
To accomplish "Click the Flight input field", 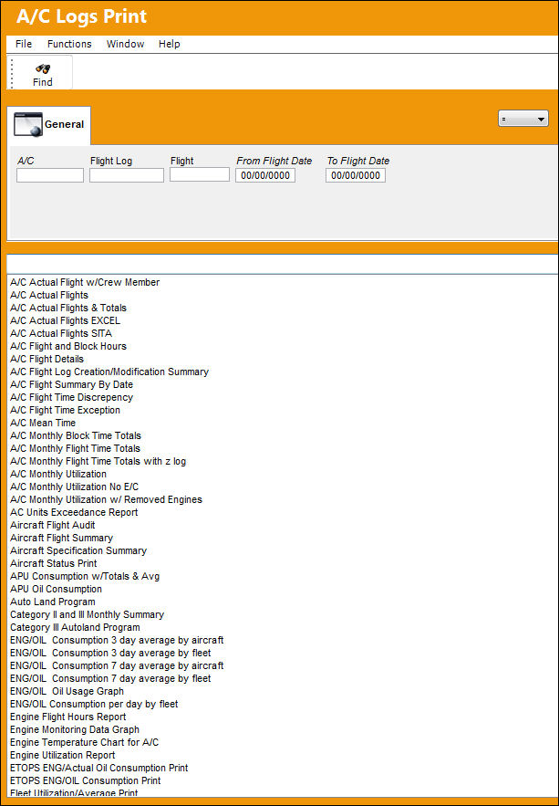I will [200, 174].
